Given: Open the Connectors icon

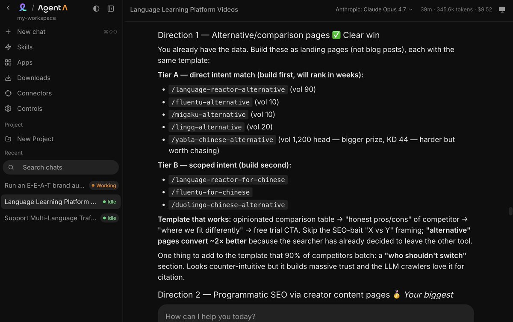Looking at the screenshot, I should click(8, 93).
